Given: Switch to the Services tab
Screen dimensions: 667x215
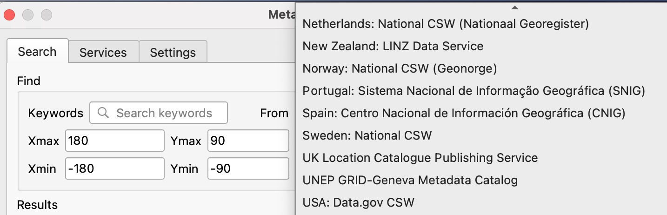Looking at the screenshot, I should [103, 53].
